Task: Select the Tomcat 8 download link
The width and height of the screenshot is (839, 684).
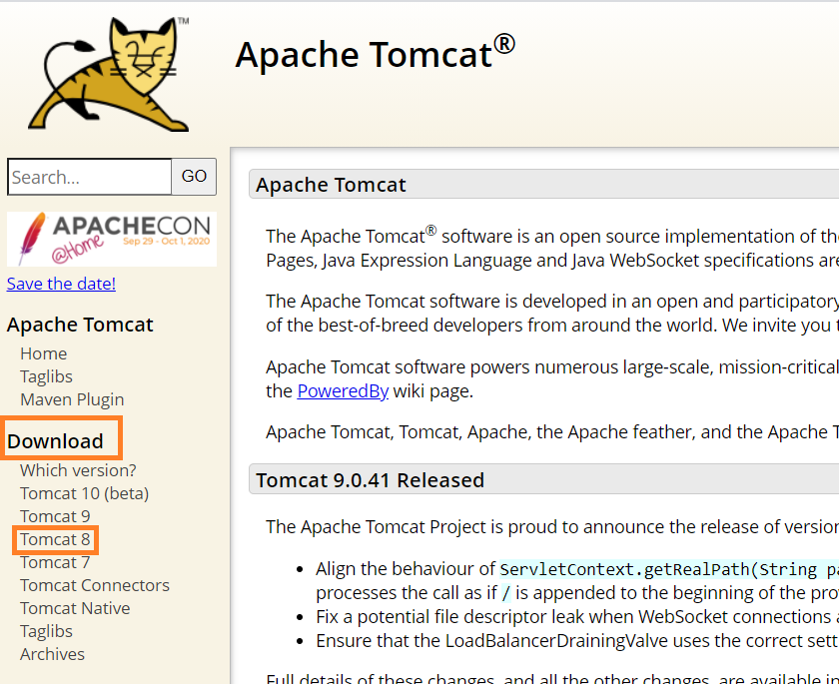Action: point(55,539)
